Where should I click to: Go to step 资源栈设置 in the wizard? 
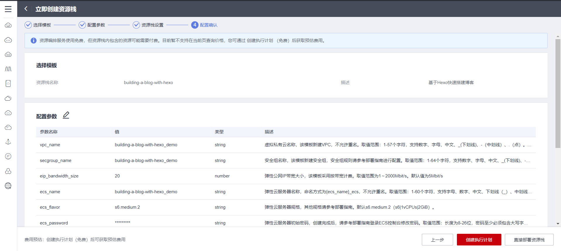coord(148,25)
